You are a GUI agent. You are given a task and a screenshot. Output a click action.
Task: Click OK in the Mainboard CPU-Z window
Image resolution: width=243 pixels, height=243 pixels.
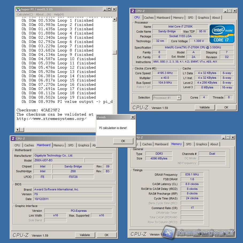pyautogui.click(x=106, y=235)
